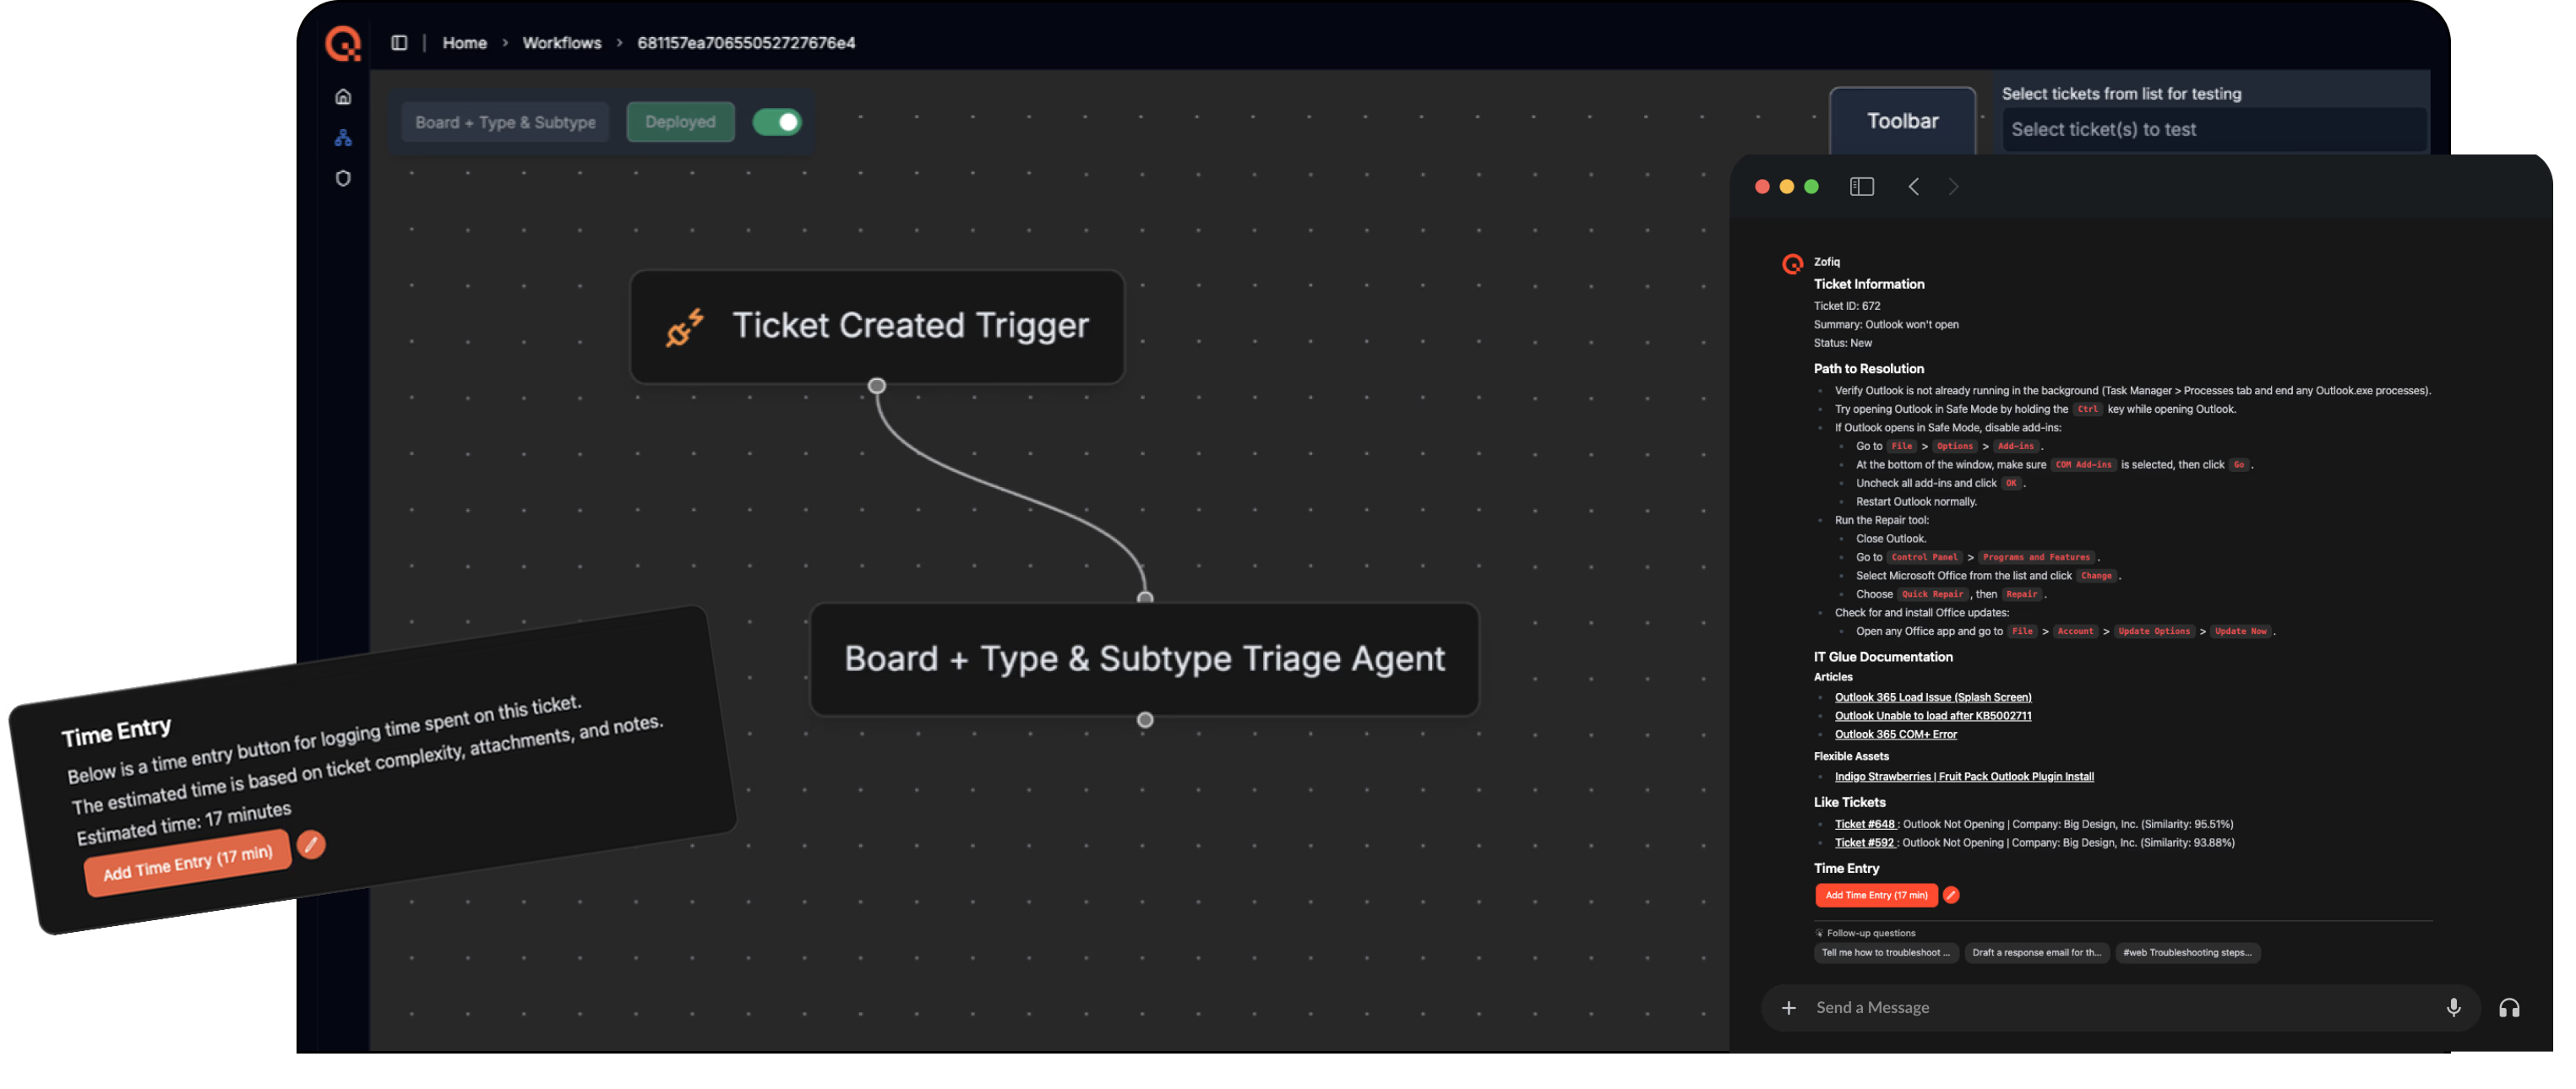
Task: Open the workflows hierarchy sidebar icon
Action: click(x=343, y=138)
